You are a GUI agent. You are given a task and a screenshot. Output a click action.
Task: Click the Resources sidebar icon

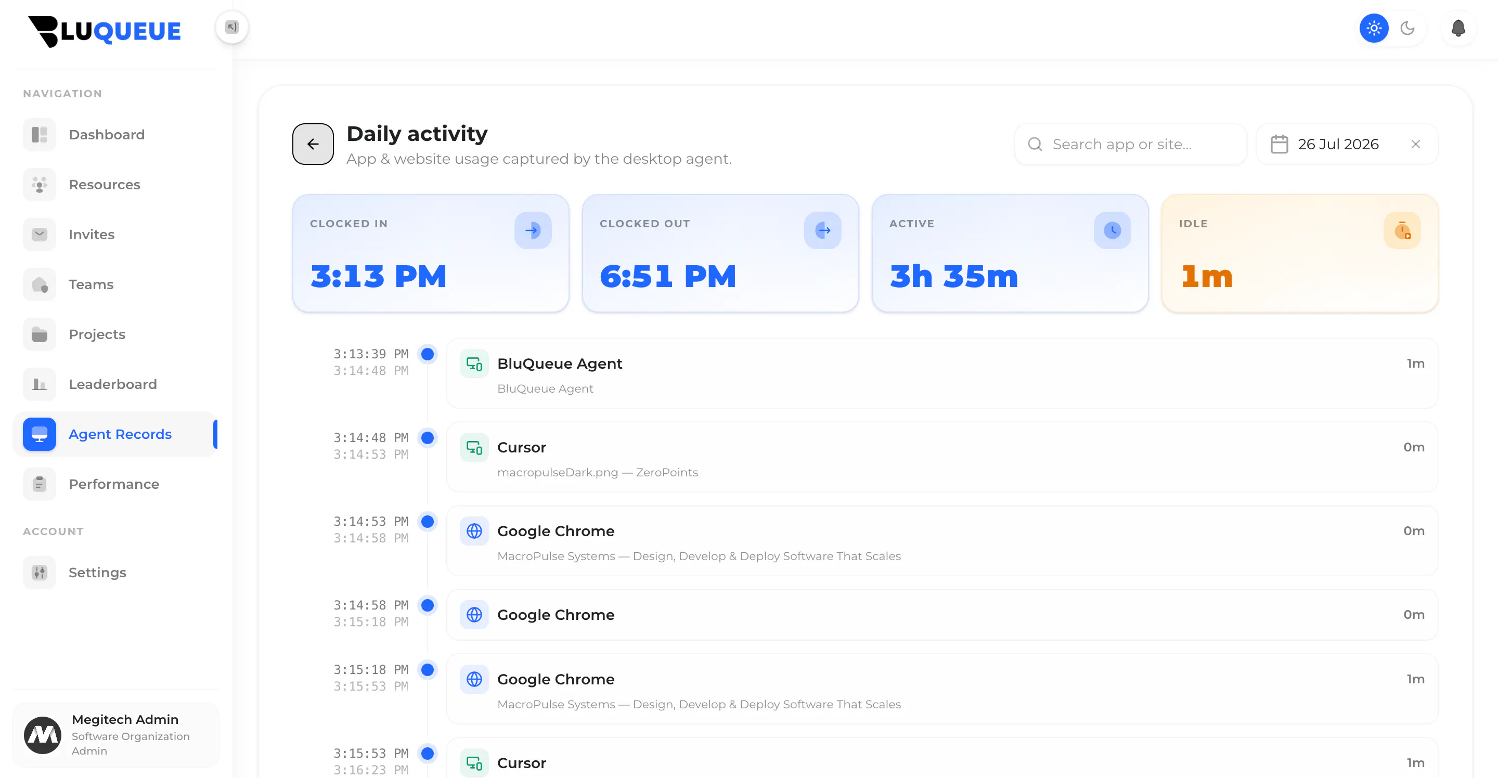pos(40,185)
